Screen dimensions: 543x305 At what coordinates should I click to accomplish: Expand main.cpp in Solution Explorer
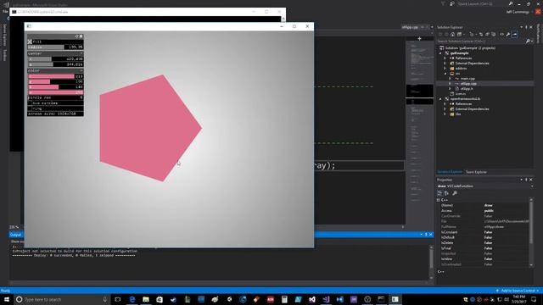click(x=451, y=79)
